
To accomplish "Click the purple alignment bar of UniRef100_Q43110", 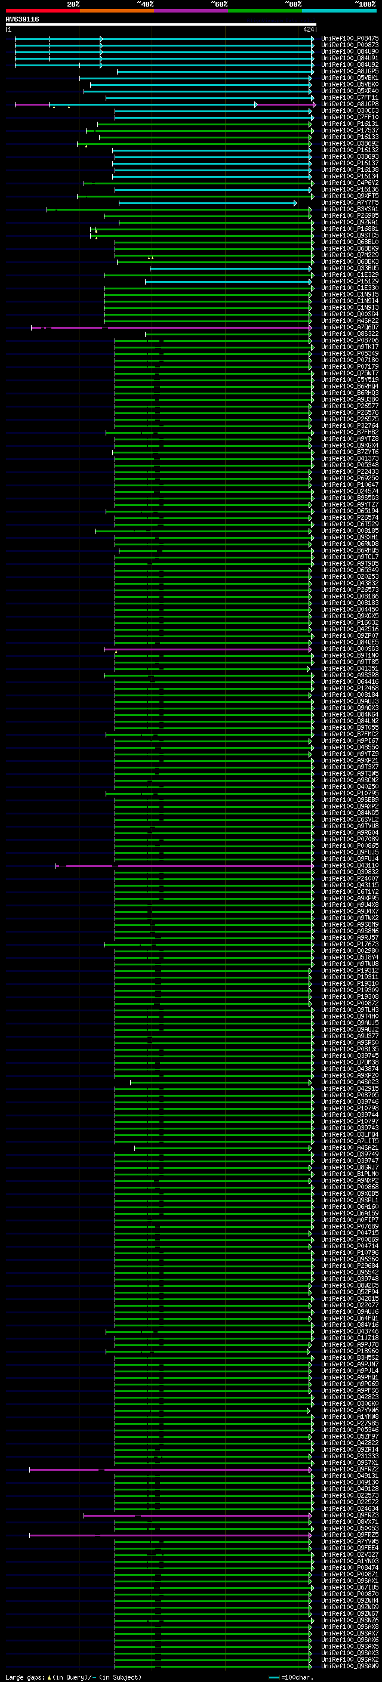I will click(x=184, y=866).
